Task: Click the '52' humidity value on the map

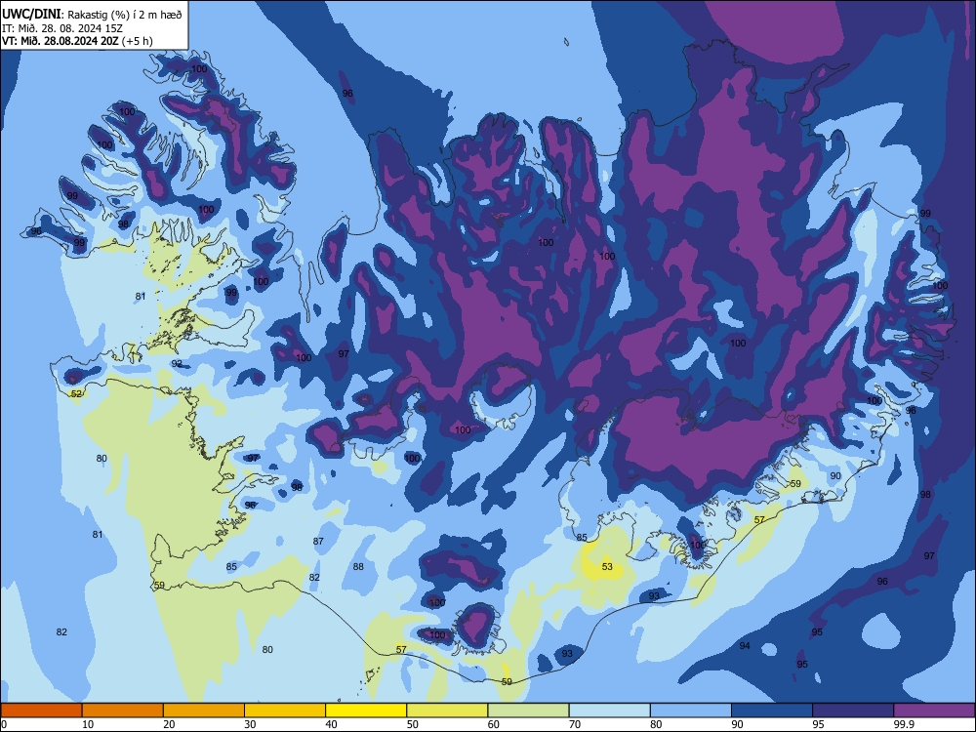Action: click(x=76, y=394)
